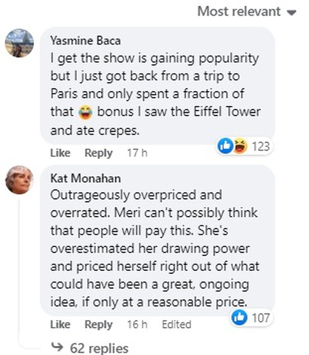Click the Yasmine Baca name link
This screenshot has width=309, height=355.
click(x=85, y=41)
